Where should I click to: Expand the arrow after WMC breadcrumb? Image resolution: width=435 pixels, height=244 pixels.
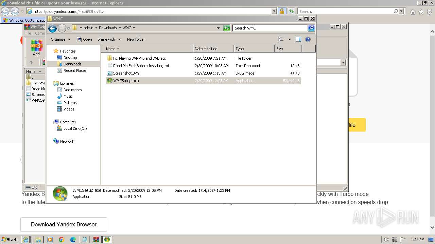pos(134,28)
